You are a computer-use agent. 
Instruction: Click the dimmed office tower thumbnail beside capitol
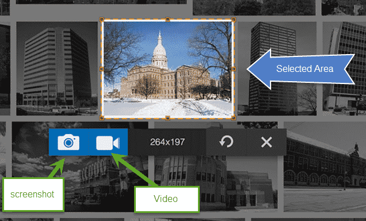pos(57,68)
